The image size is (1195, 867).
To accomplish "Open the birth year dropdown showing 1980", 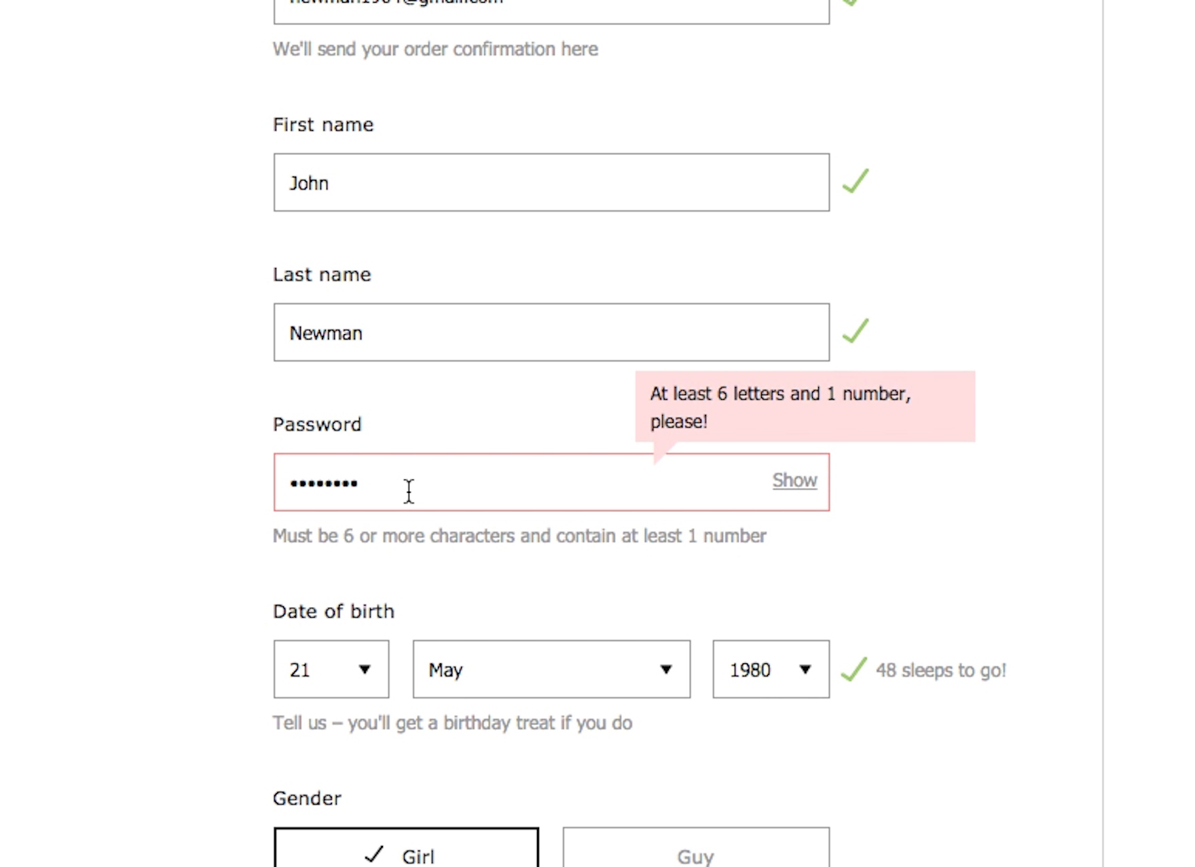I will coord(771,669).
